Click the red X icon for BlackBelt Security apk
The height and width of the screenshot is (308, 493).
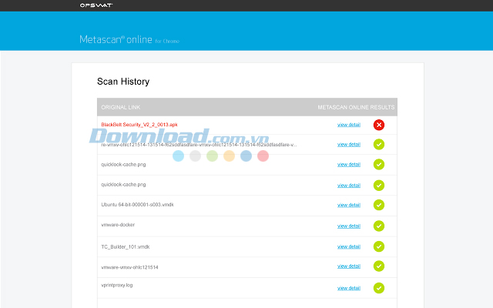379,125
